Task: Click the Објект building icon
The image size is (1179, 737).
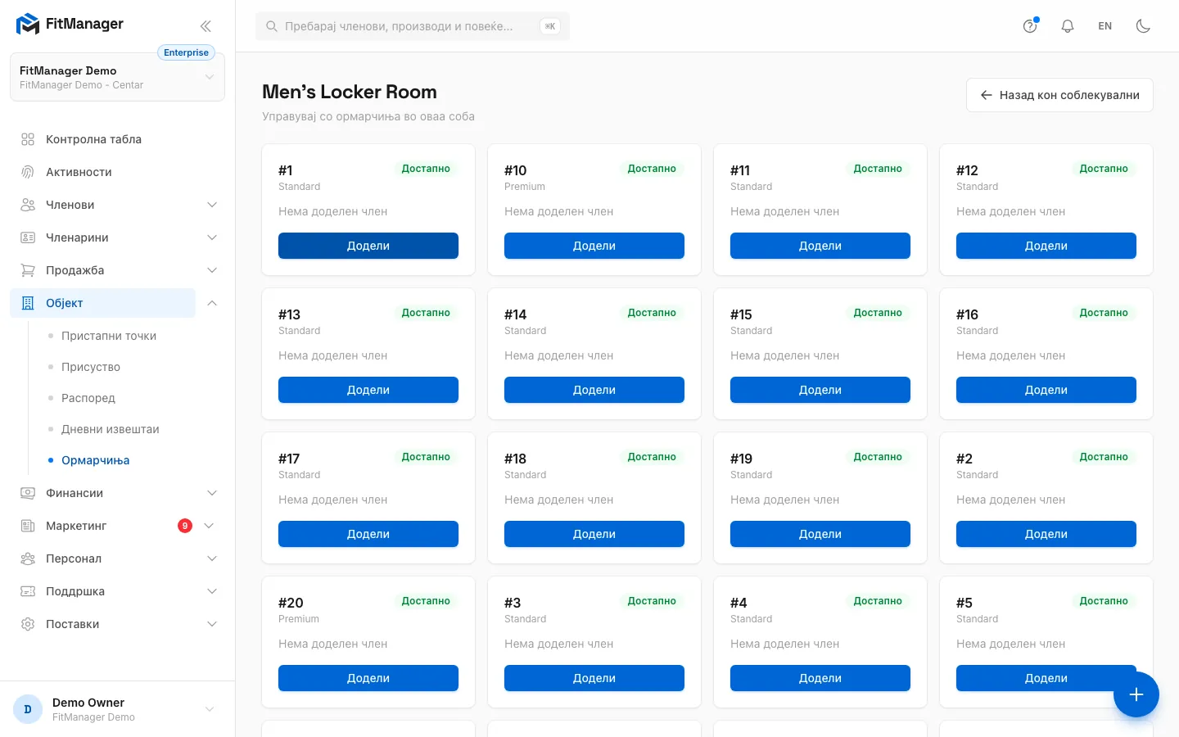Action: point(28,303)
